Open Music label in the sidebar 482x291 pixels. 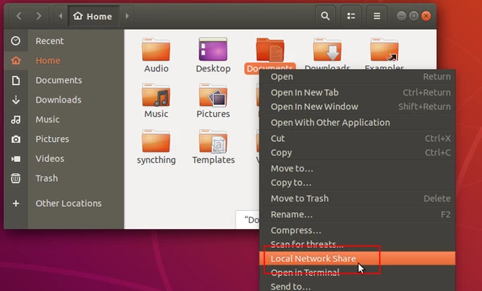click(47, 119)
